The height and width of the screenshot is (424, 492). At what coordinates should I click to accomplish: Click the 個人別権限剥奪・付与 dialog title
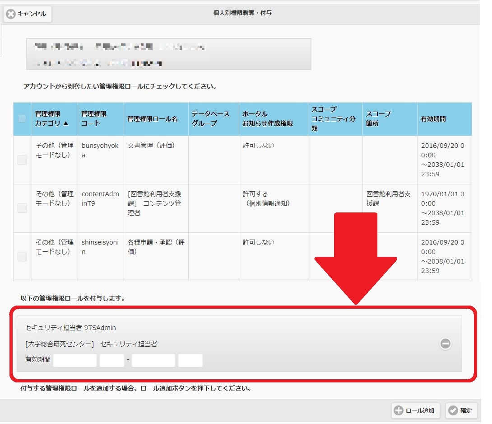[242, 13]
